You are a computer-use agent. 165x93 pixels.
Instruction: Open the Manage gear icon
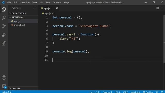[4, 86]
